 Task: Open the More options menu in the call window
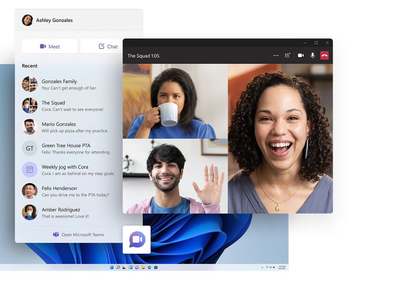tap(276, 55)
